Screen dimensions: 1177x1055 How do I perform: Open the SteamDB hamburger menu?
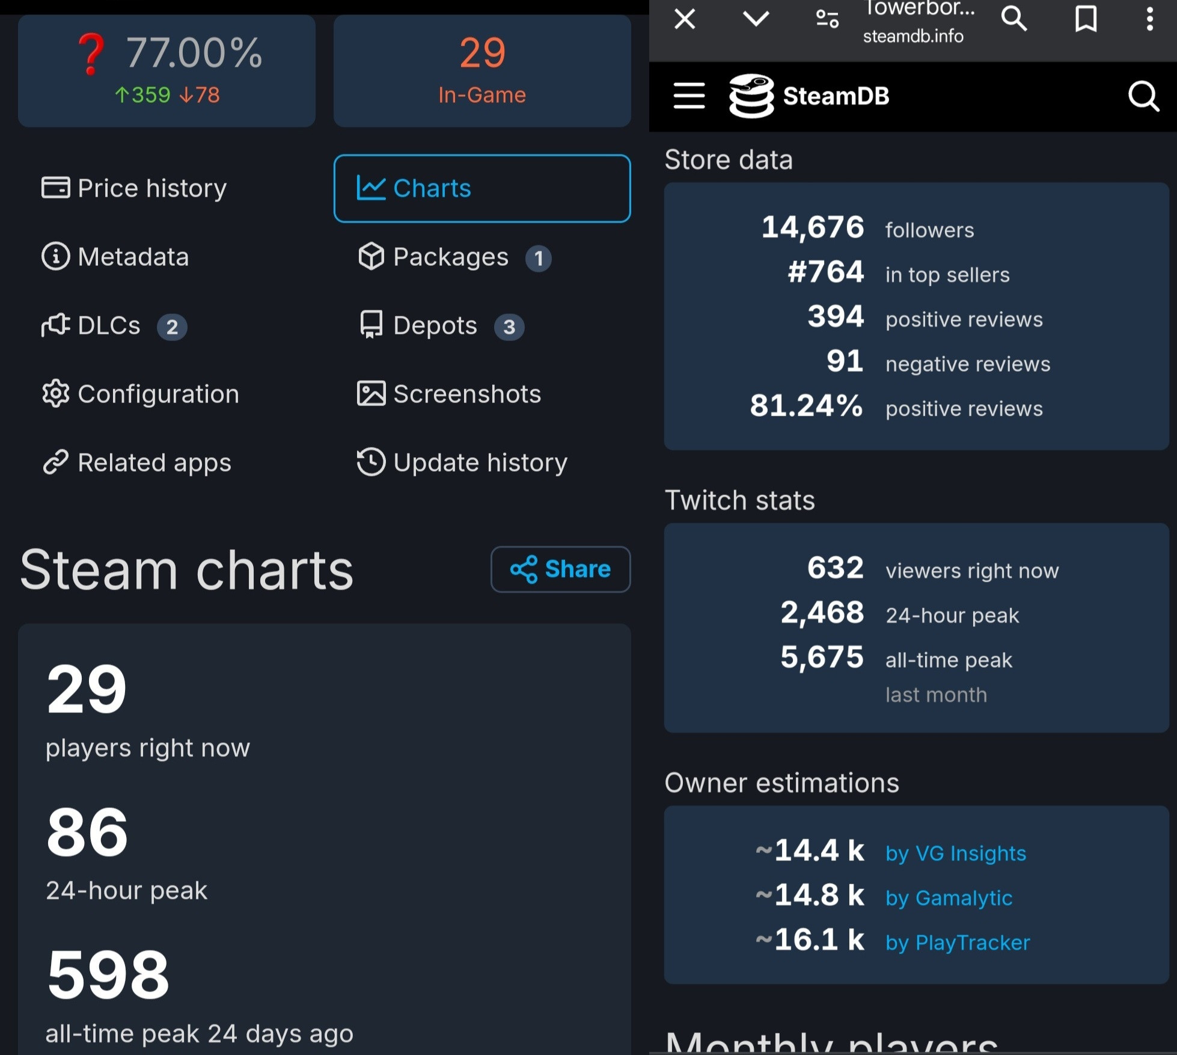point(689,96)
